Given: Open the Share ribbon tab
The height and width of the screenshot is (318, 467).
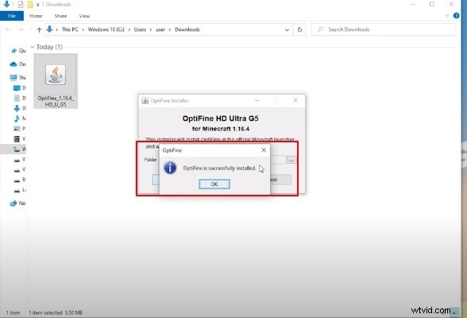Looking at the screenshot, I should 60,16.
